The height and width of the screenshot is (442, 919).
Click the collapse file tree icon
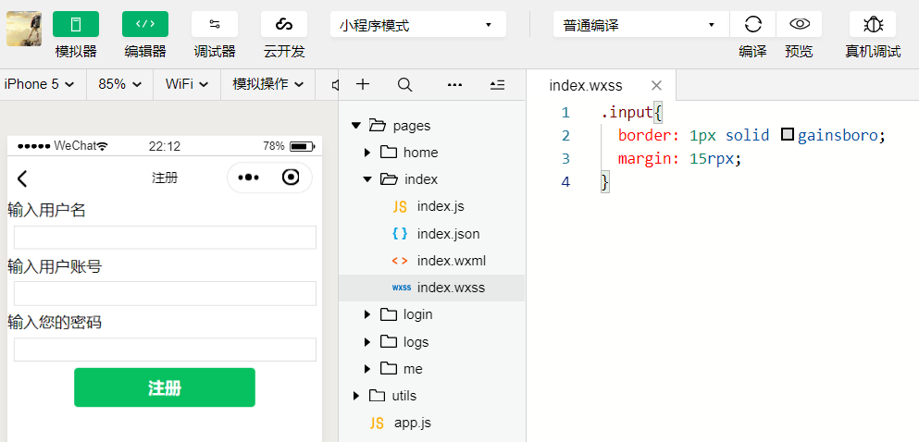(x=497, y=84)
